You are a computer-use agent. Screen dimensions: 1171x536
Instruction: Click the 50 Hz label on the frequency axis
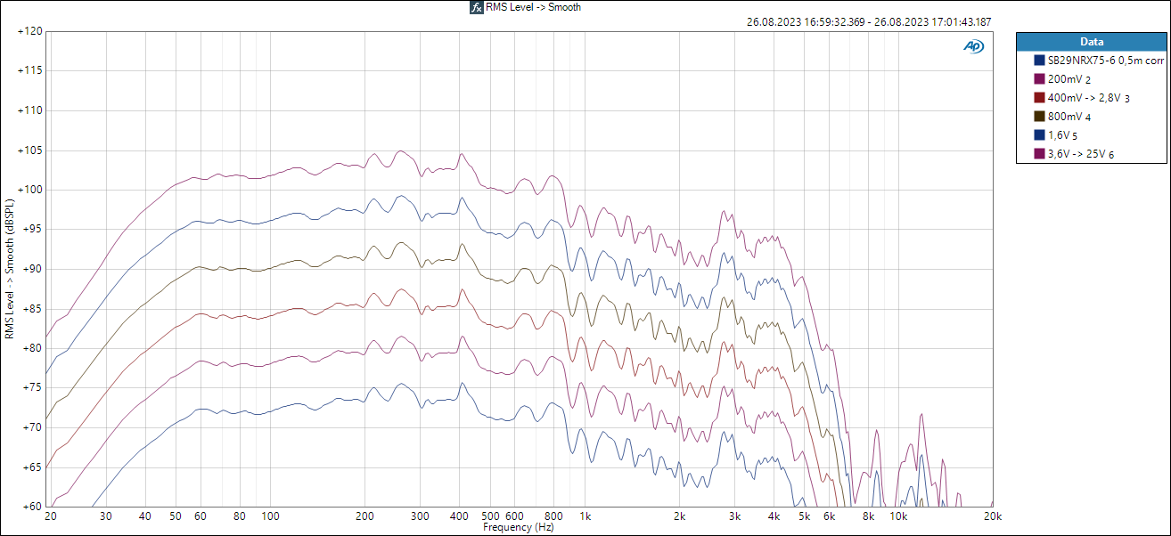tap(176, 516)
